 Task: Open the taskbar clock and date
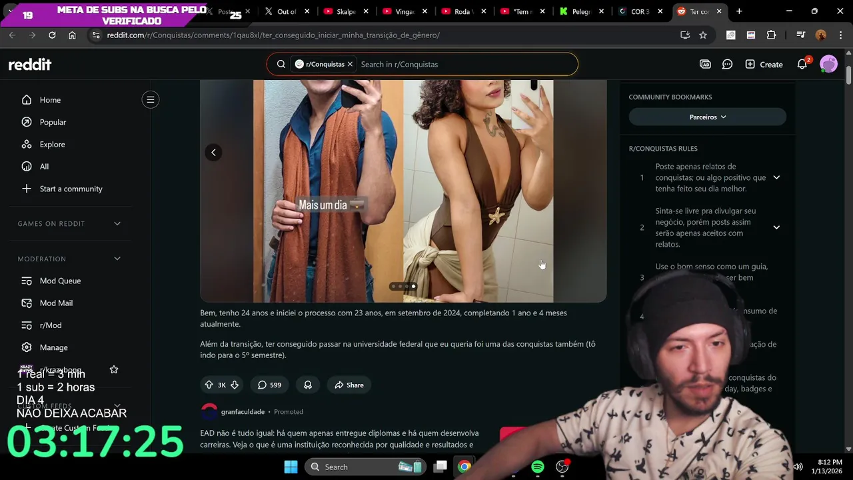point(826,467)
